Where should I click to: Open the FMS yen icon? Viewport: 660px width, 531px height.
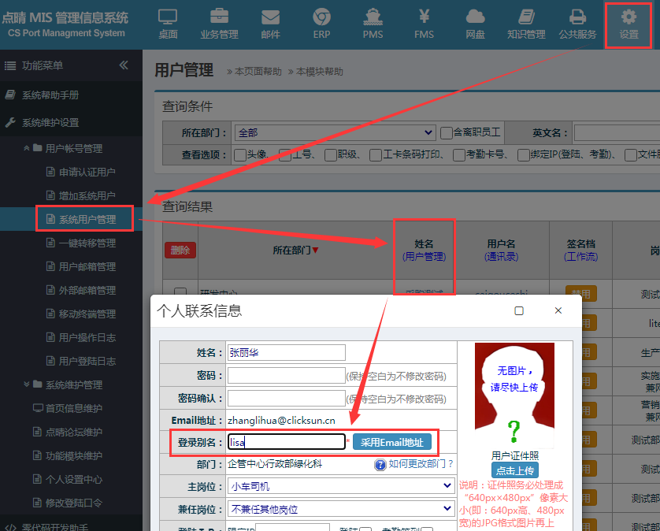tap(424, 24)
